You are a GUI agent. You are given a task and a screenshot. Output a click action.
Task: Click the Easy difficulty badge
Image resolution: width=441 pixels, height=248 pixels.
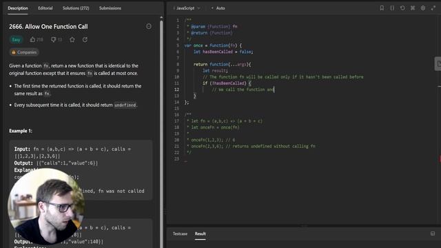point(16,40)
